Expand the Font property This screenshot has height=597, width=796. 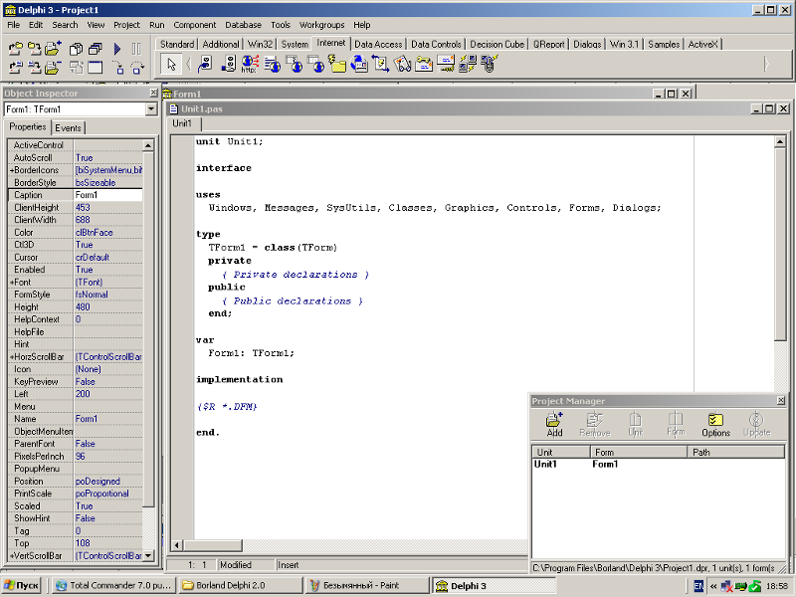[x=11, y=283]
